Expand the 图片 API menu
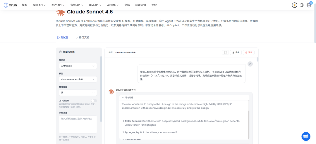Viewport: 316px width, 144px height. click(58, 5)
